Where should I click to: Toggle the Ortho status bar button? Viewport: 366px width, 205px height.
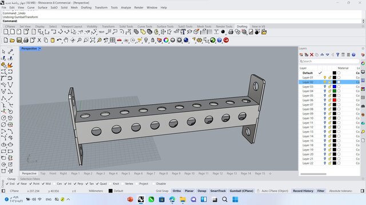pos(177,191)
